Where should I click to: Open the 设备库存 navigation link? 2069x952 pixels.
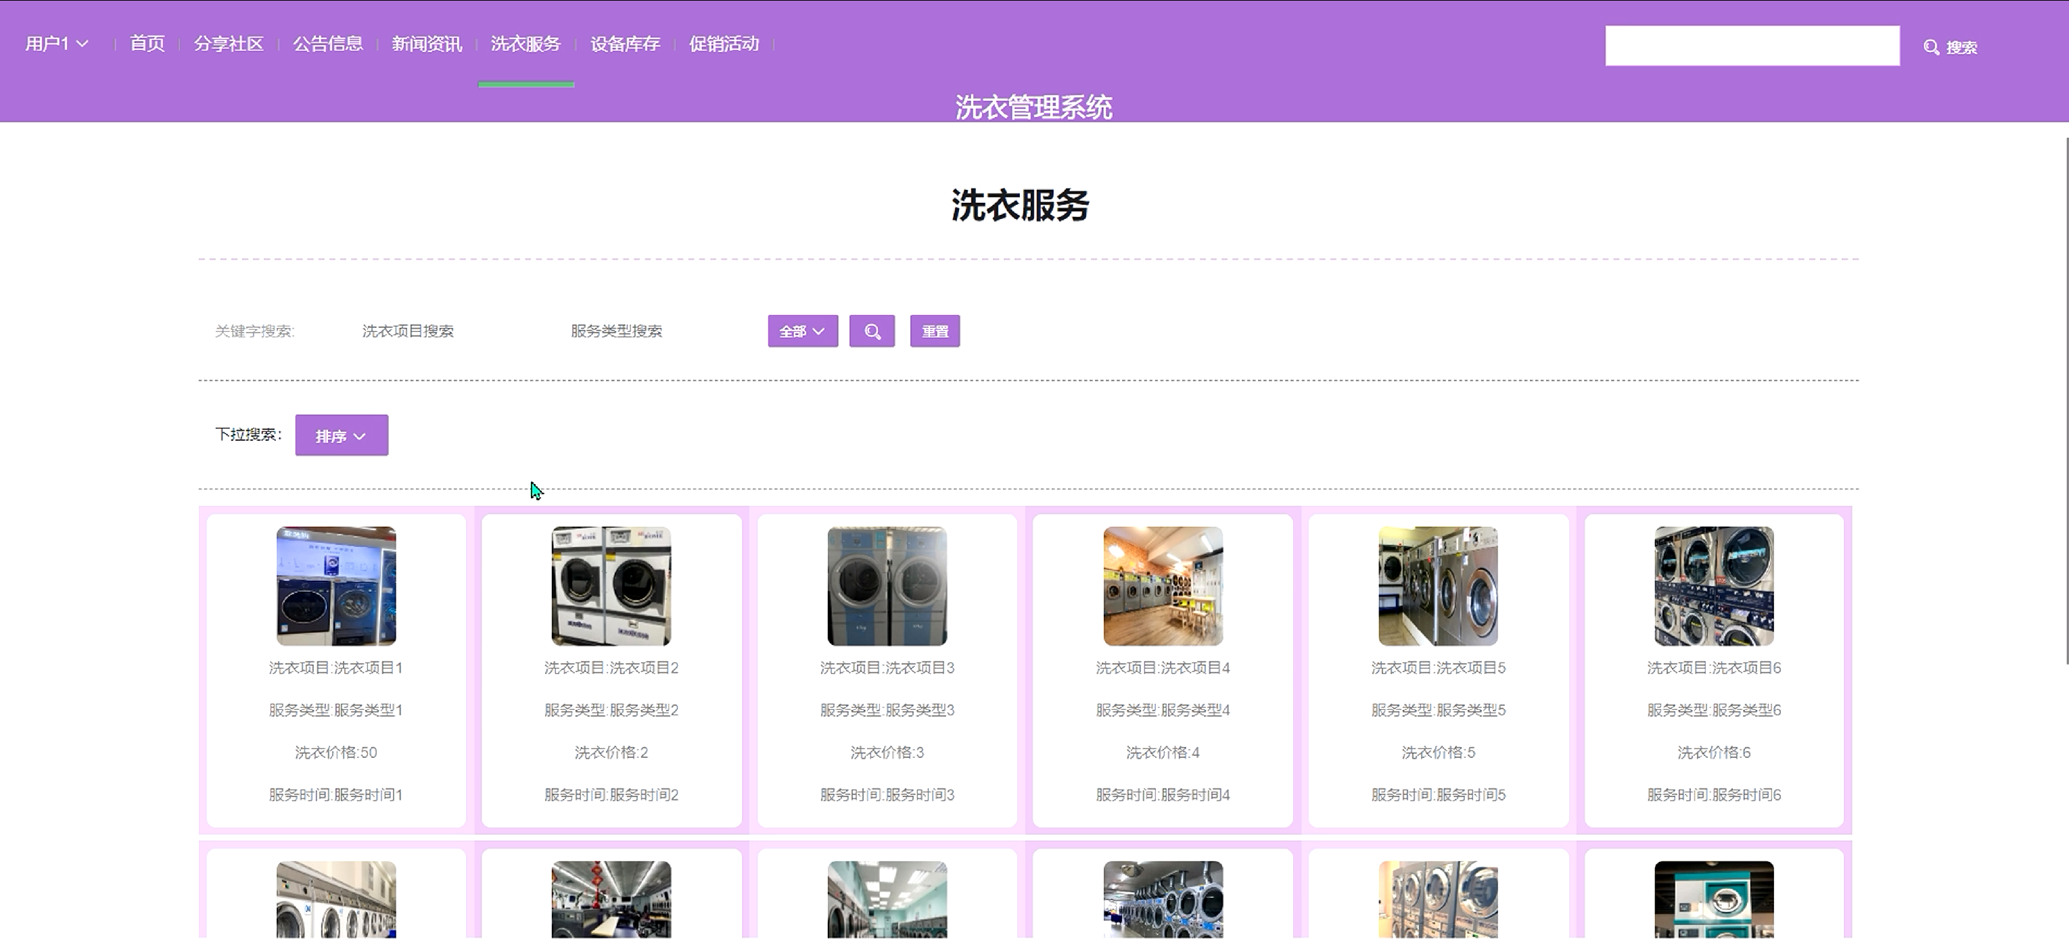point(625,43)
